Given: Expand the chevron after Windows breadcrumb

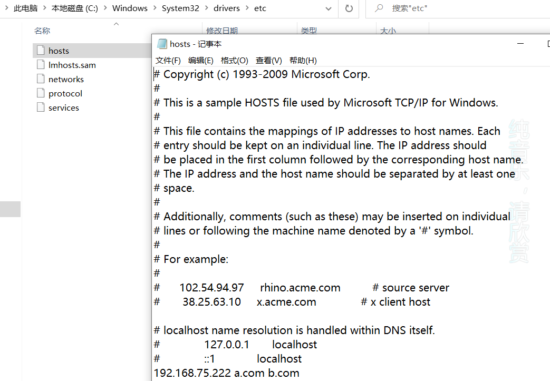Looking at the screenshot, I should pos(155,8).
